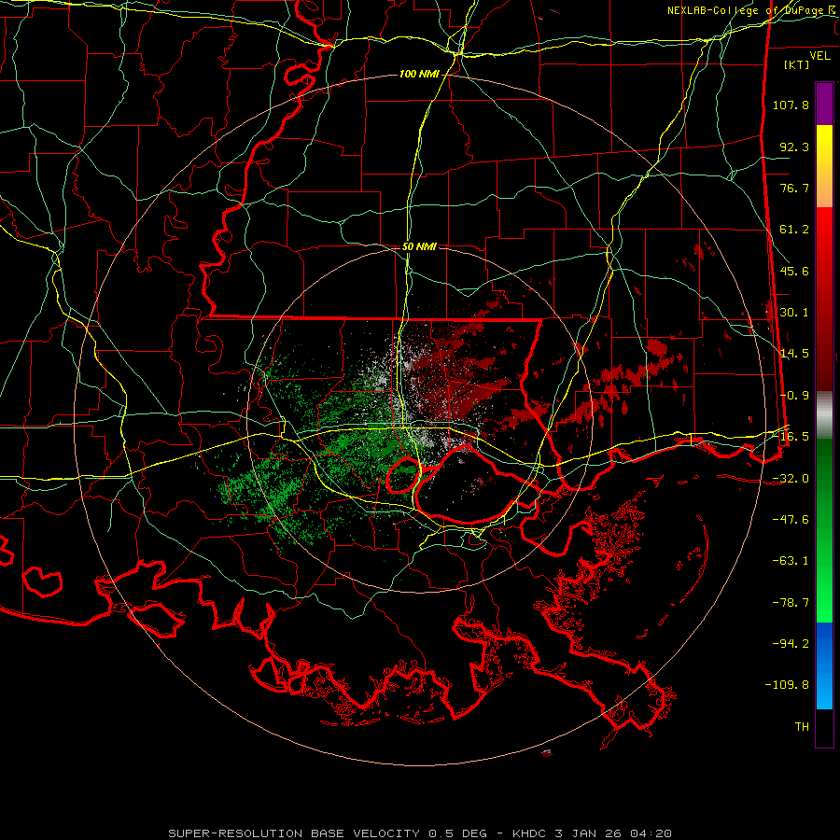Click the 50 NMI range ring label
This screenshot has width=840, height=840.
point(419,246)
